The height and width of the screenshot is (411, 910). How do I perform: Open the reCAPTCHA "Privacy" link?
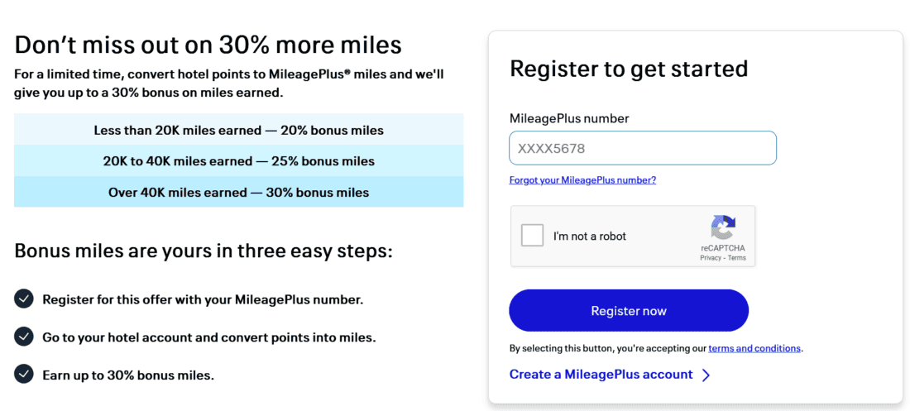[x=711, y=258]
